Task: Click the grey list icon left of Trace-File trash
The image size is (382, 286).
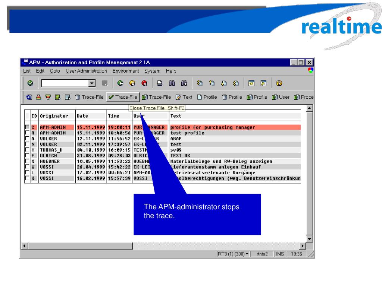Action: (x=68, y=97)
